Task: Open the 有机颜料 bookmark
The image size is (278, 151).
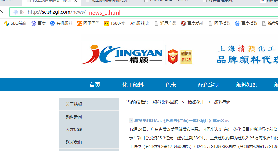Action: (61, 23)
